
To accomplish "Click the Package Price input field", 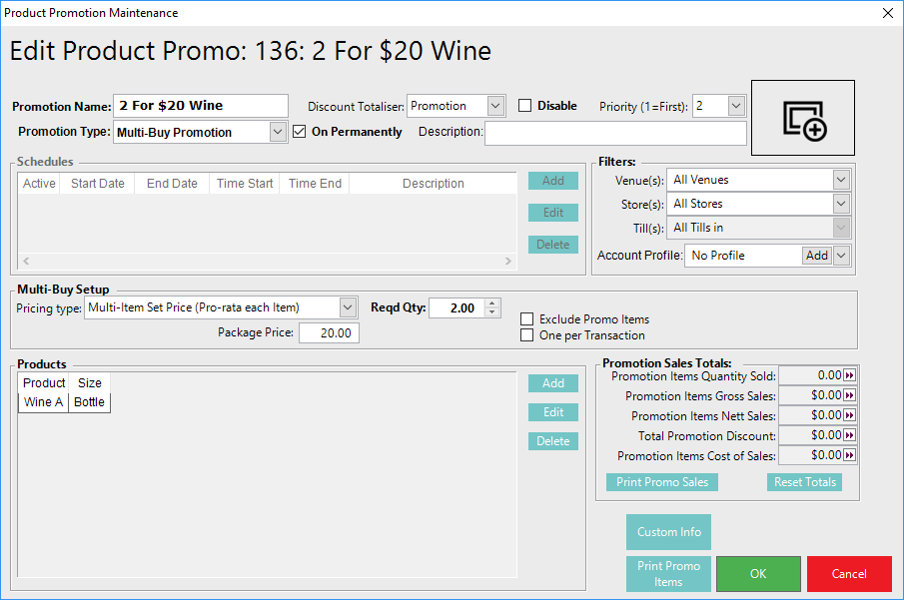I will pyautogui.click(x=329, y=333).
